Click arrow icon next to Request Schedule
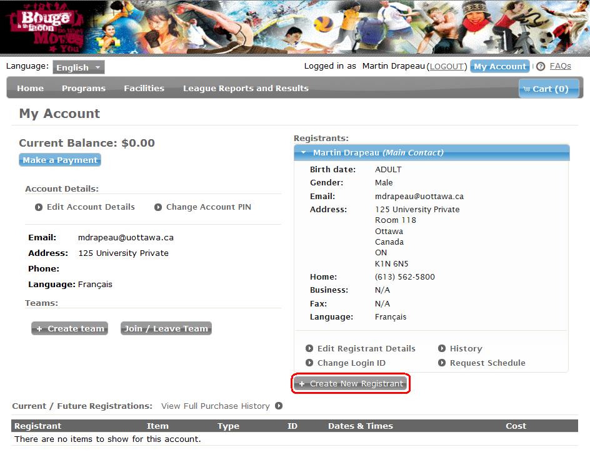Viewport: 590px width, 460px height. pyautogui.click(x=442, y=363)
